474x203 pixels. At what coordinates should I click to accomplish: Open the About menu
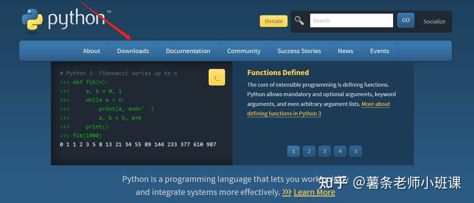[x=92, y=51]
